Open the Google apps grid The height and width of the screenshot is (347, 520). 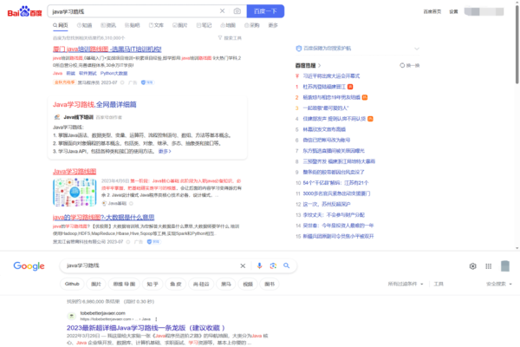point(489,266)
